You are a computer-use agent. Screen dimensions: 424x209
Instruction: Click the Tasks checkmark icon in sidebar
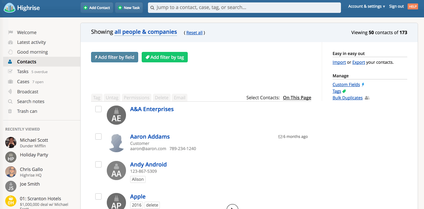(x=10, y=71)
